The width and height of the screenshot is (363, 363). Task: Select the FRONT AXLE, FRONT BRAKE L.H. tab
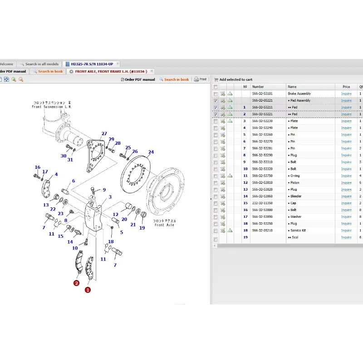[111, 72]
